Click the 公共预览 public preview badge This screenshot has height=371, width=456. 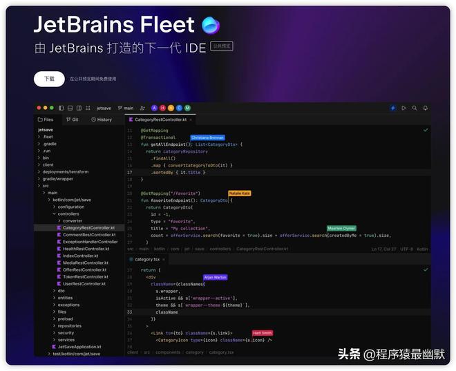tap(222, 46)
